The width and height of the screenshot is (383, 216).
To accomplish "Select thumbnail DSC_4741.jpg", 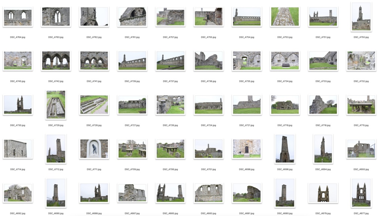I will pos(94,61).
